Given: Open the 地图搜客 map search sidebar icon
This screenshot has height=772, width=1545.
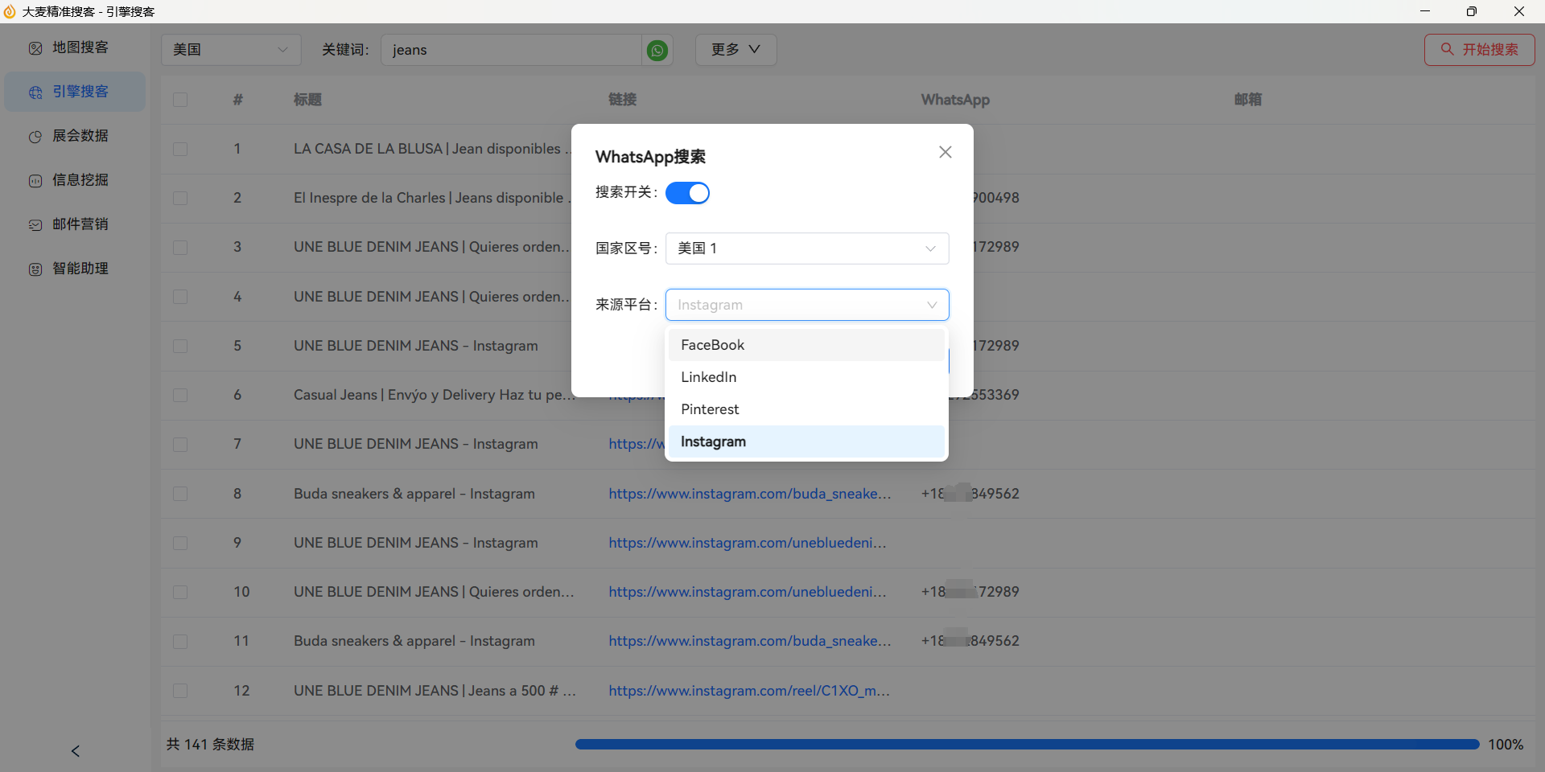Looking at the screenshot, I should (35, 48).
